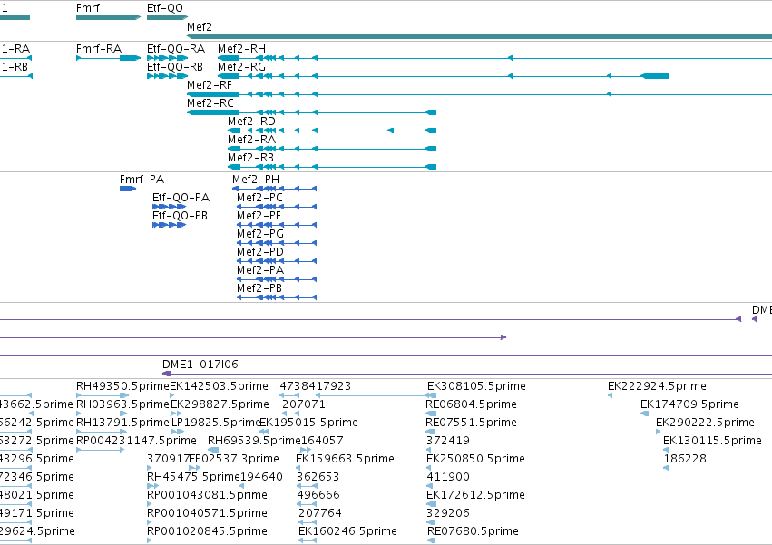The height and width of the screenshot is (545, 772).
Task: Select the 207764 EST label
Action: [320, 514]
